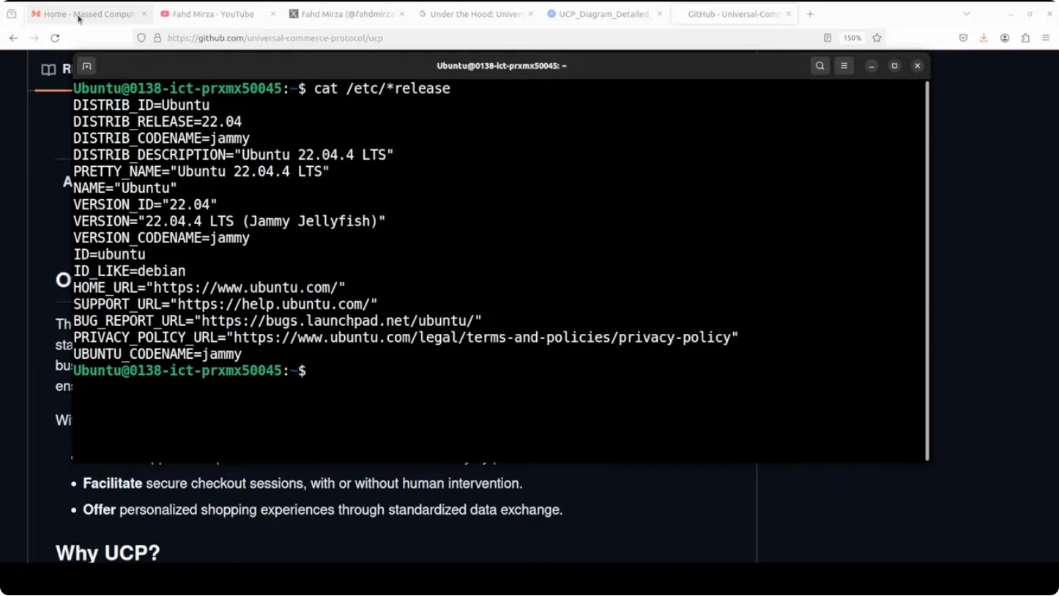Open the Firefox downloads panel

pyautogui.click(x=984, y=38)
